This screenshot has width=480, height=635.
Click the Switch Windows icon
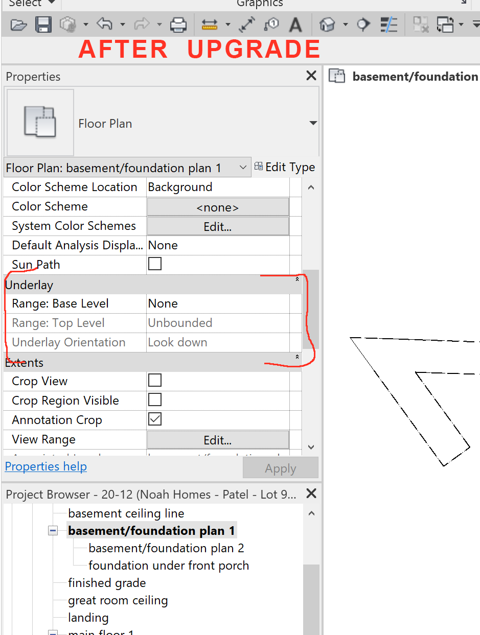tap(445, 24)
